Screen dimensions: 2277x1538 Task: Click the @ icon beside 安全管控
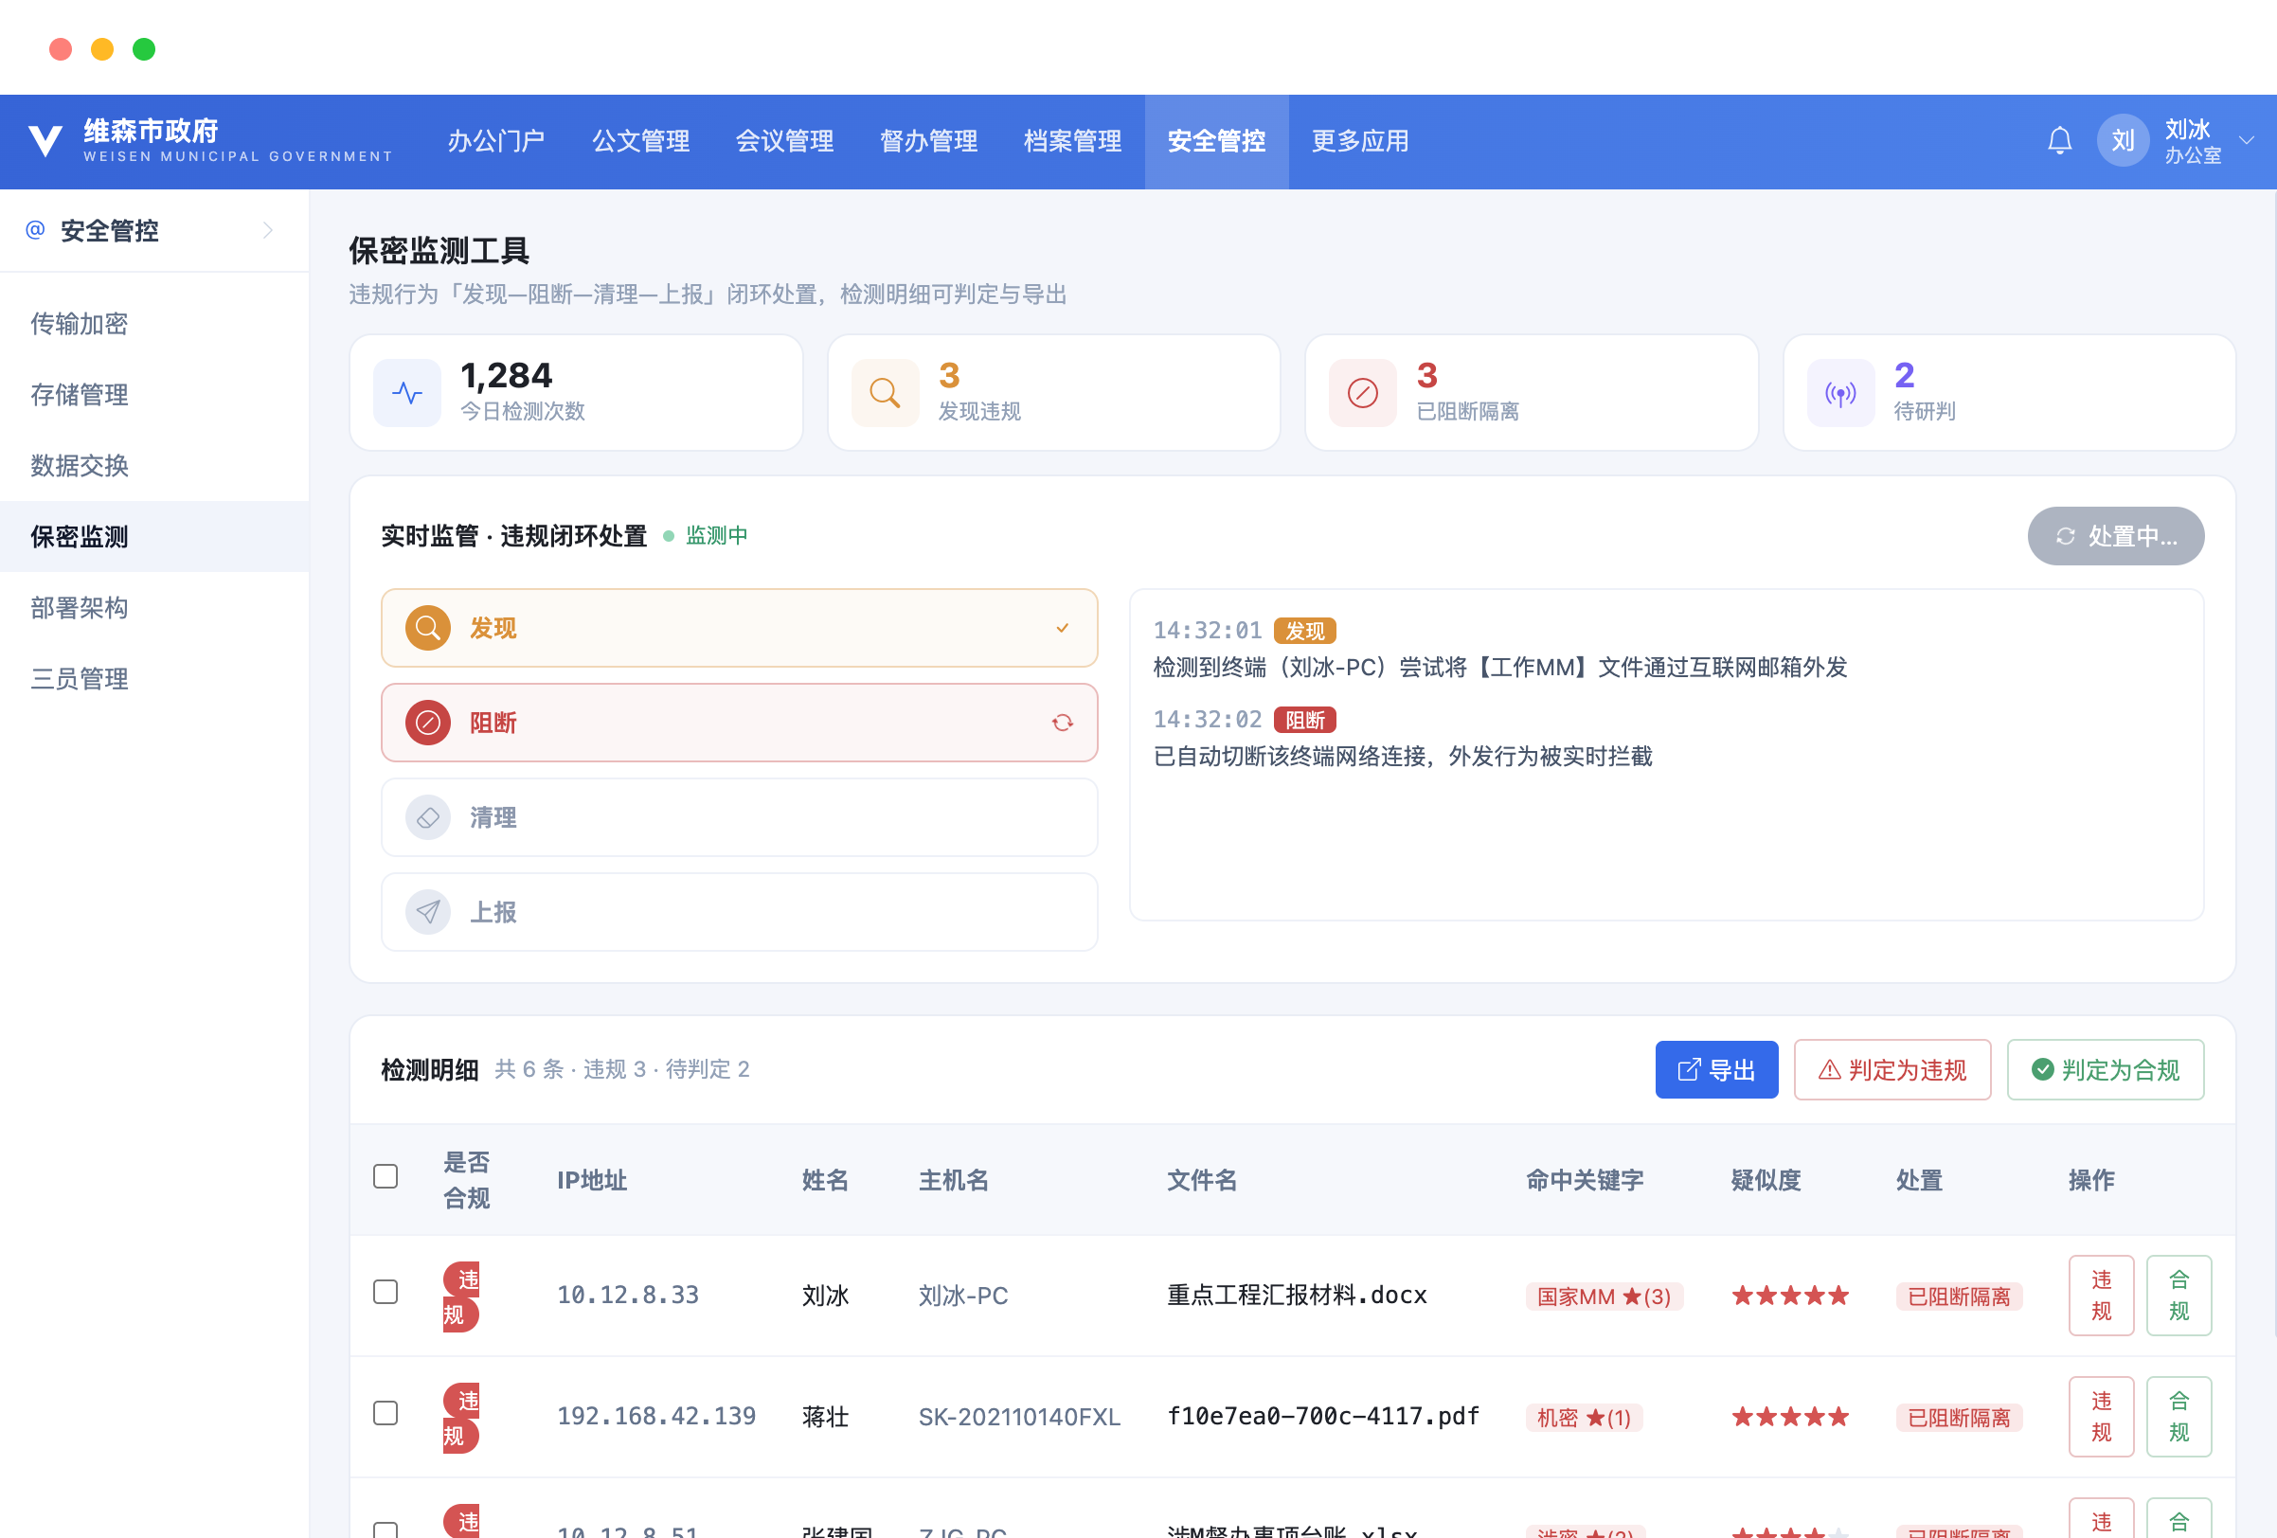tap(35, 230)
